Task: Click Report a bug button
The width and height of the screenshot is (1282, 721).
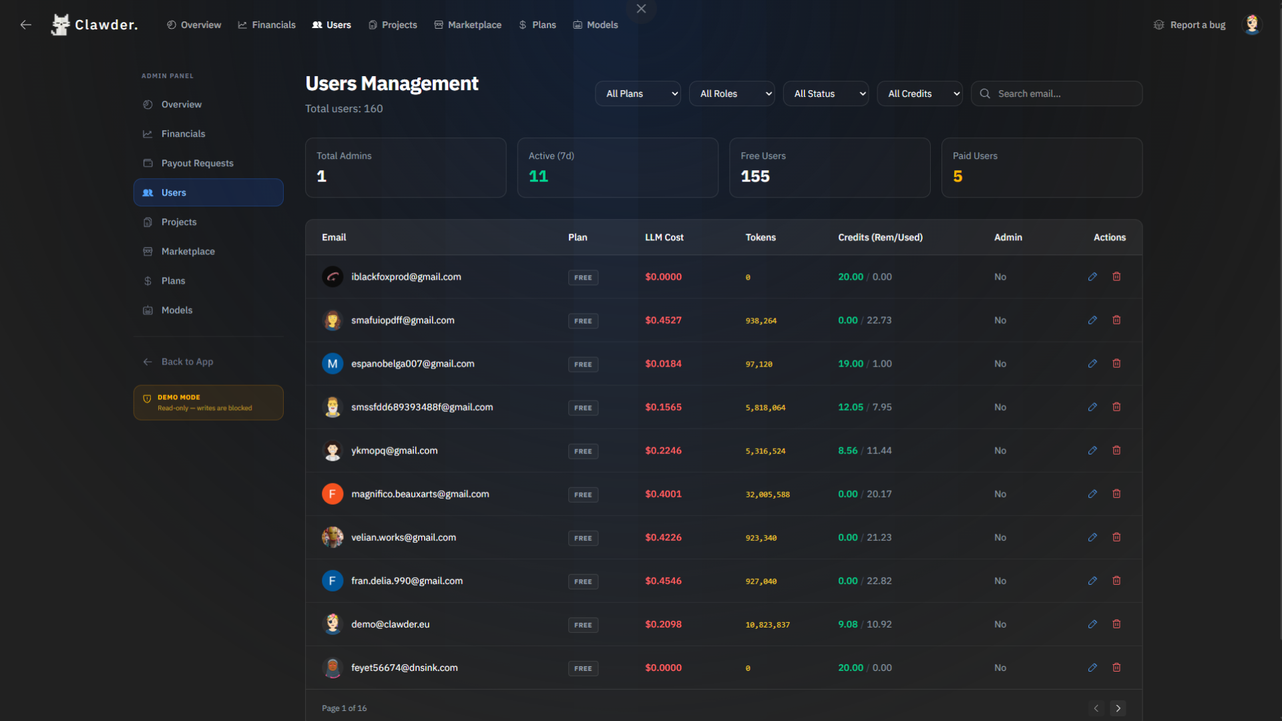Action: pyautogui.click(x=1189, y=25)
